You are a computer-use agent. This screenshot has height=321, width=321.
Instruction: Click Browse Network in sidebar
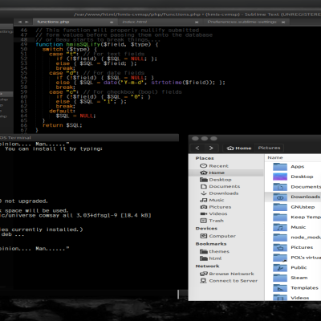[x=227, y=274]
